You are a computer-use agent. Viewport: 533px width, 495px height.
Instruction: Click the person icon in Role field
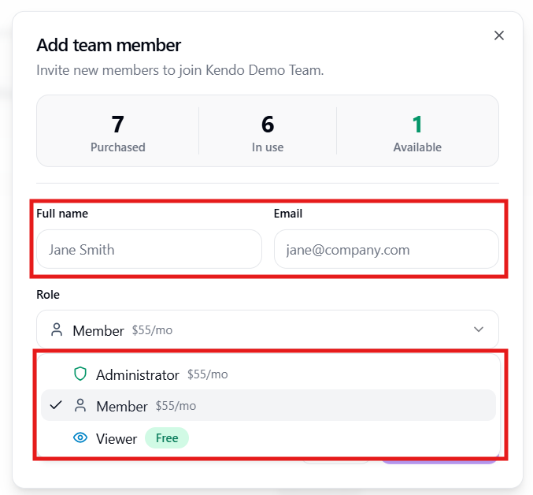point(56,330)
